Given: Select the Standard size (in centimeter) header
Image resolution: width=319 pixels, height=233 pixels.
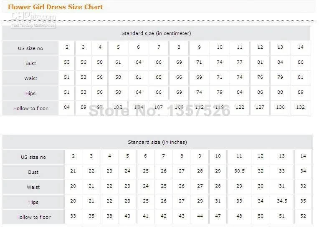Looking at the screenshot, I should point(156,33).
